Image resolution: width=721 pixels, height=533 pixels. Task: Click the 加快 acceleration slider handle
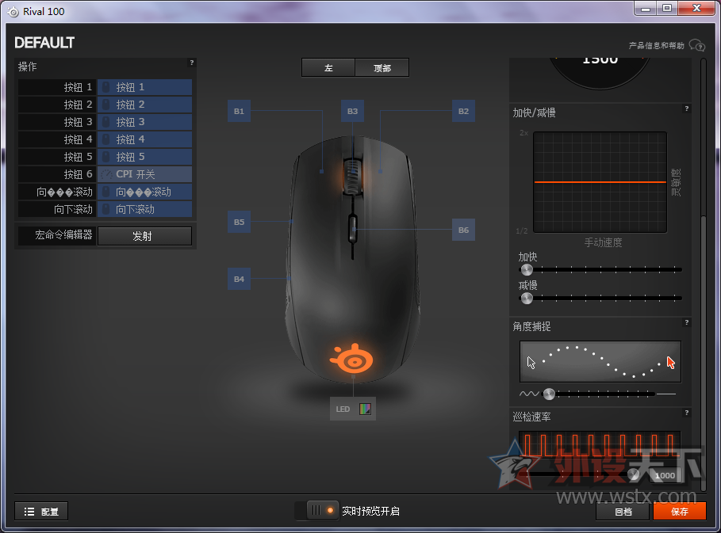coord(527,270)
